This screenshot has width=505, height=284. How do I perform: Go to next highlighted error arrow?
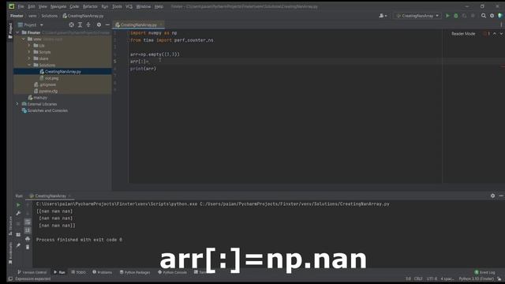click(x=501, y=33)
